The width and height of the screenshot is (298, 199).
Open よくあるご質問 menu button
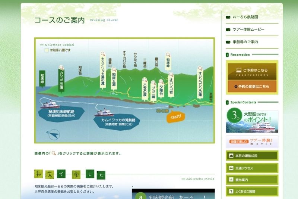pyautogui.click(x=252, y=192)
